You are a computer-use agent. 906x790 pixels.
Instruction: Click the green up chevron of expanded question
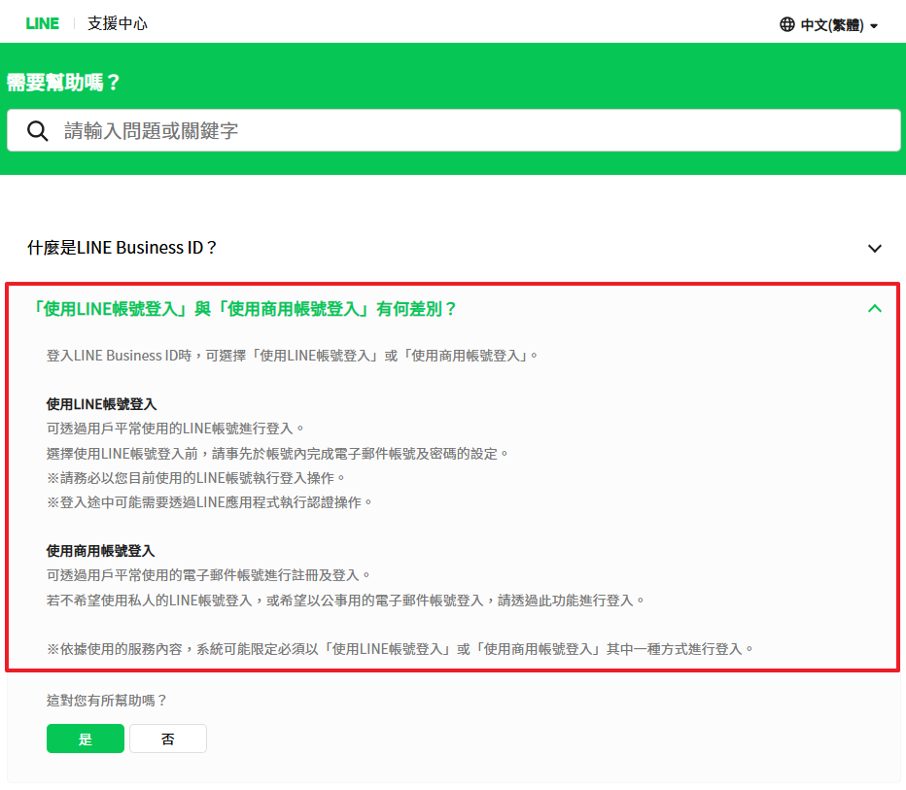click(875, 309)
